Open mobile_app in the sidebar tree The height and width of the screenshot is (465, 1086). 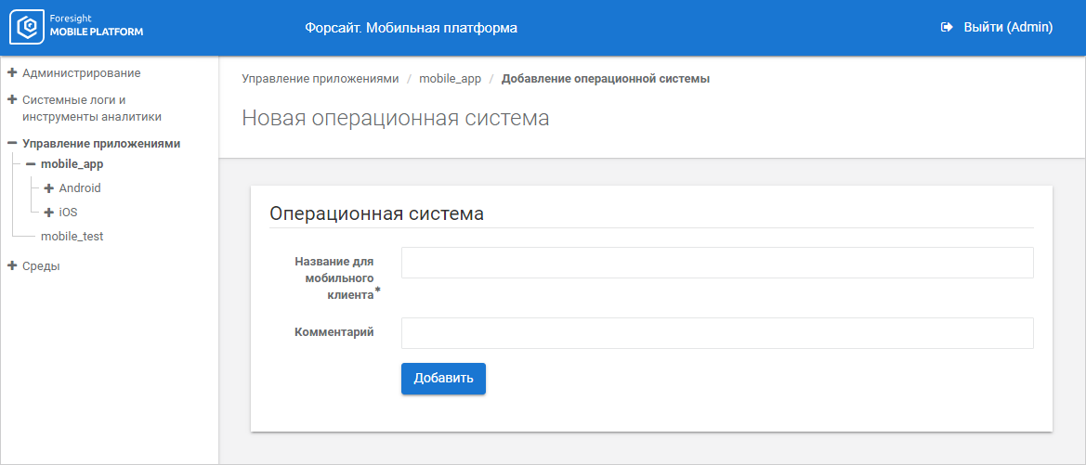72,164
